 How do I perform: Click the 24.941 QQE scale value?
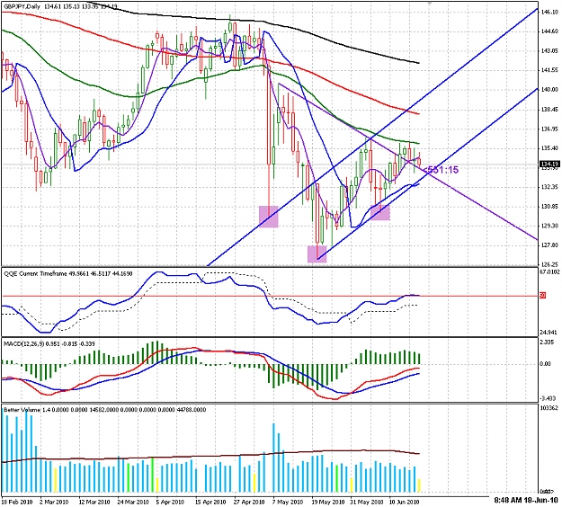(549, 332)
